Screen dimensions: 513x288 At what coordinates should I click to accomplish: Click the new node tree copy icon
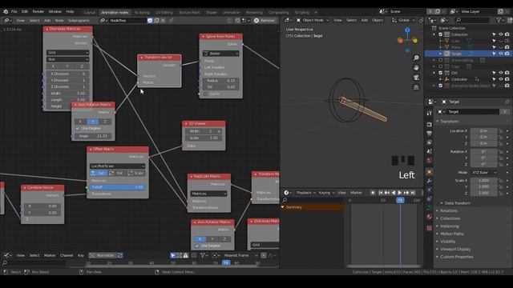157,20
